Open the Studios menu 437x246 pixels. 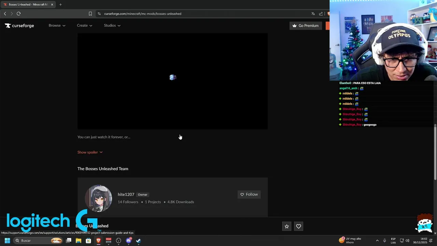(x=112, y=25)
